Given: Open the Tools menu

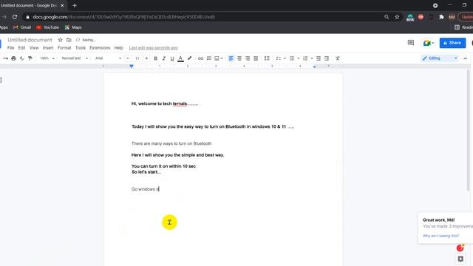Looking at the screenshot, I should (81, 47).
